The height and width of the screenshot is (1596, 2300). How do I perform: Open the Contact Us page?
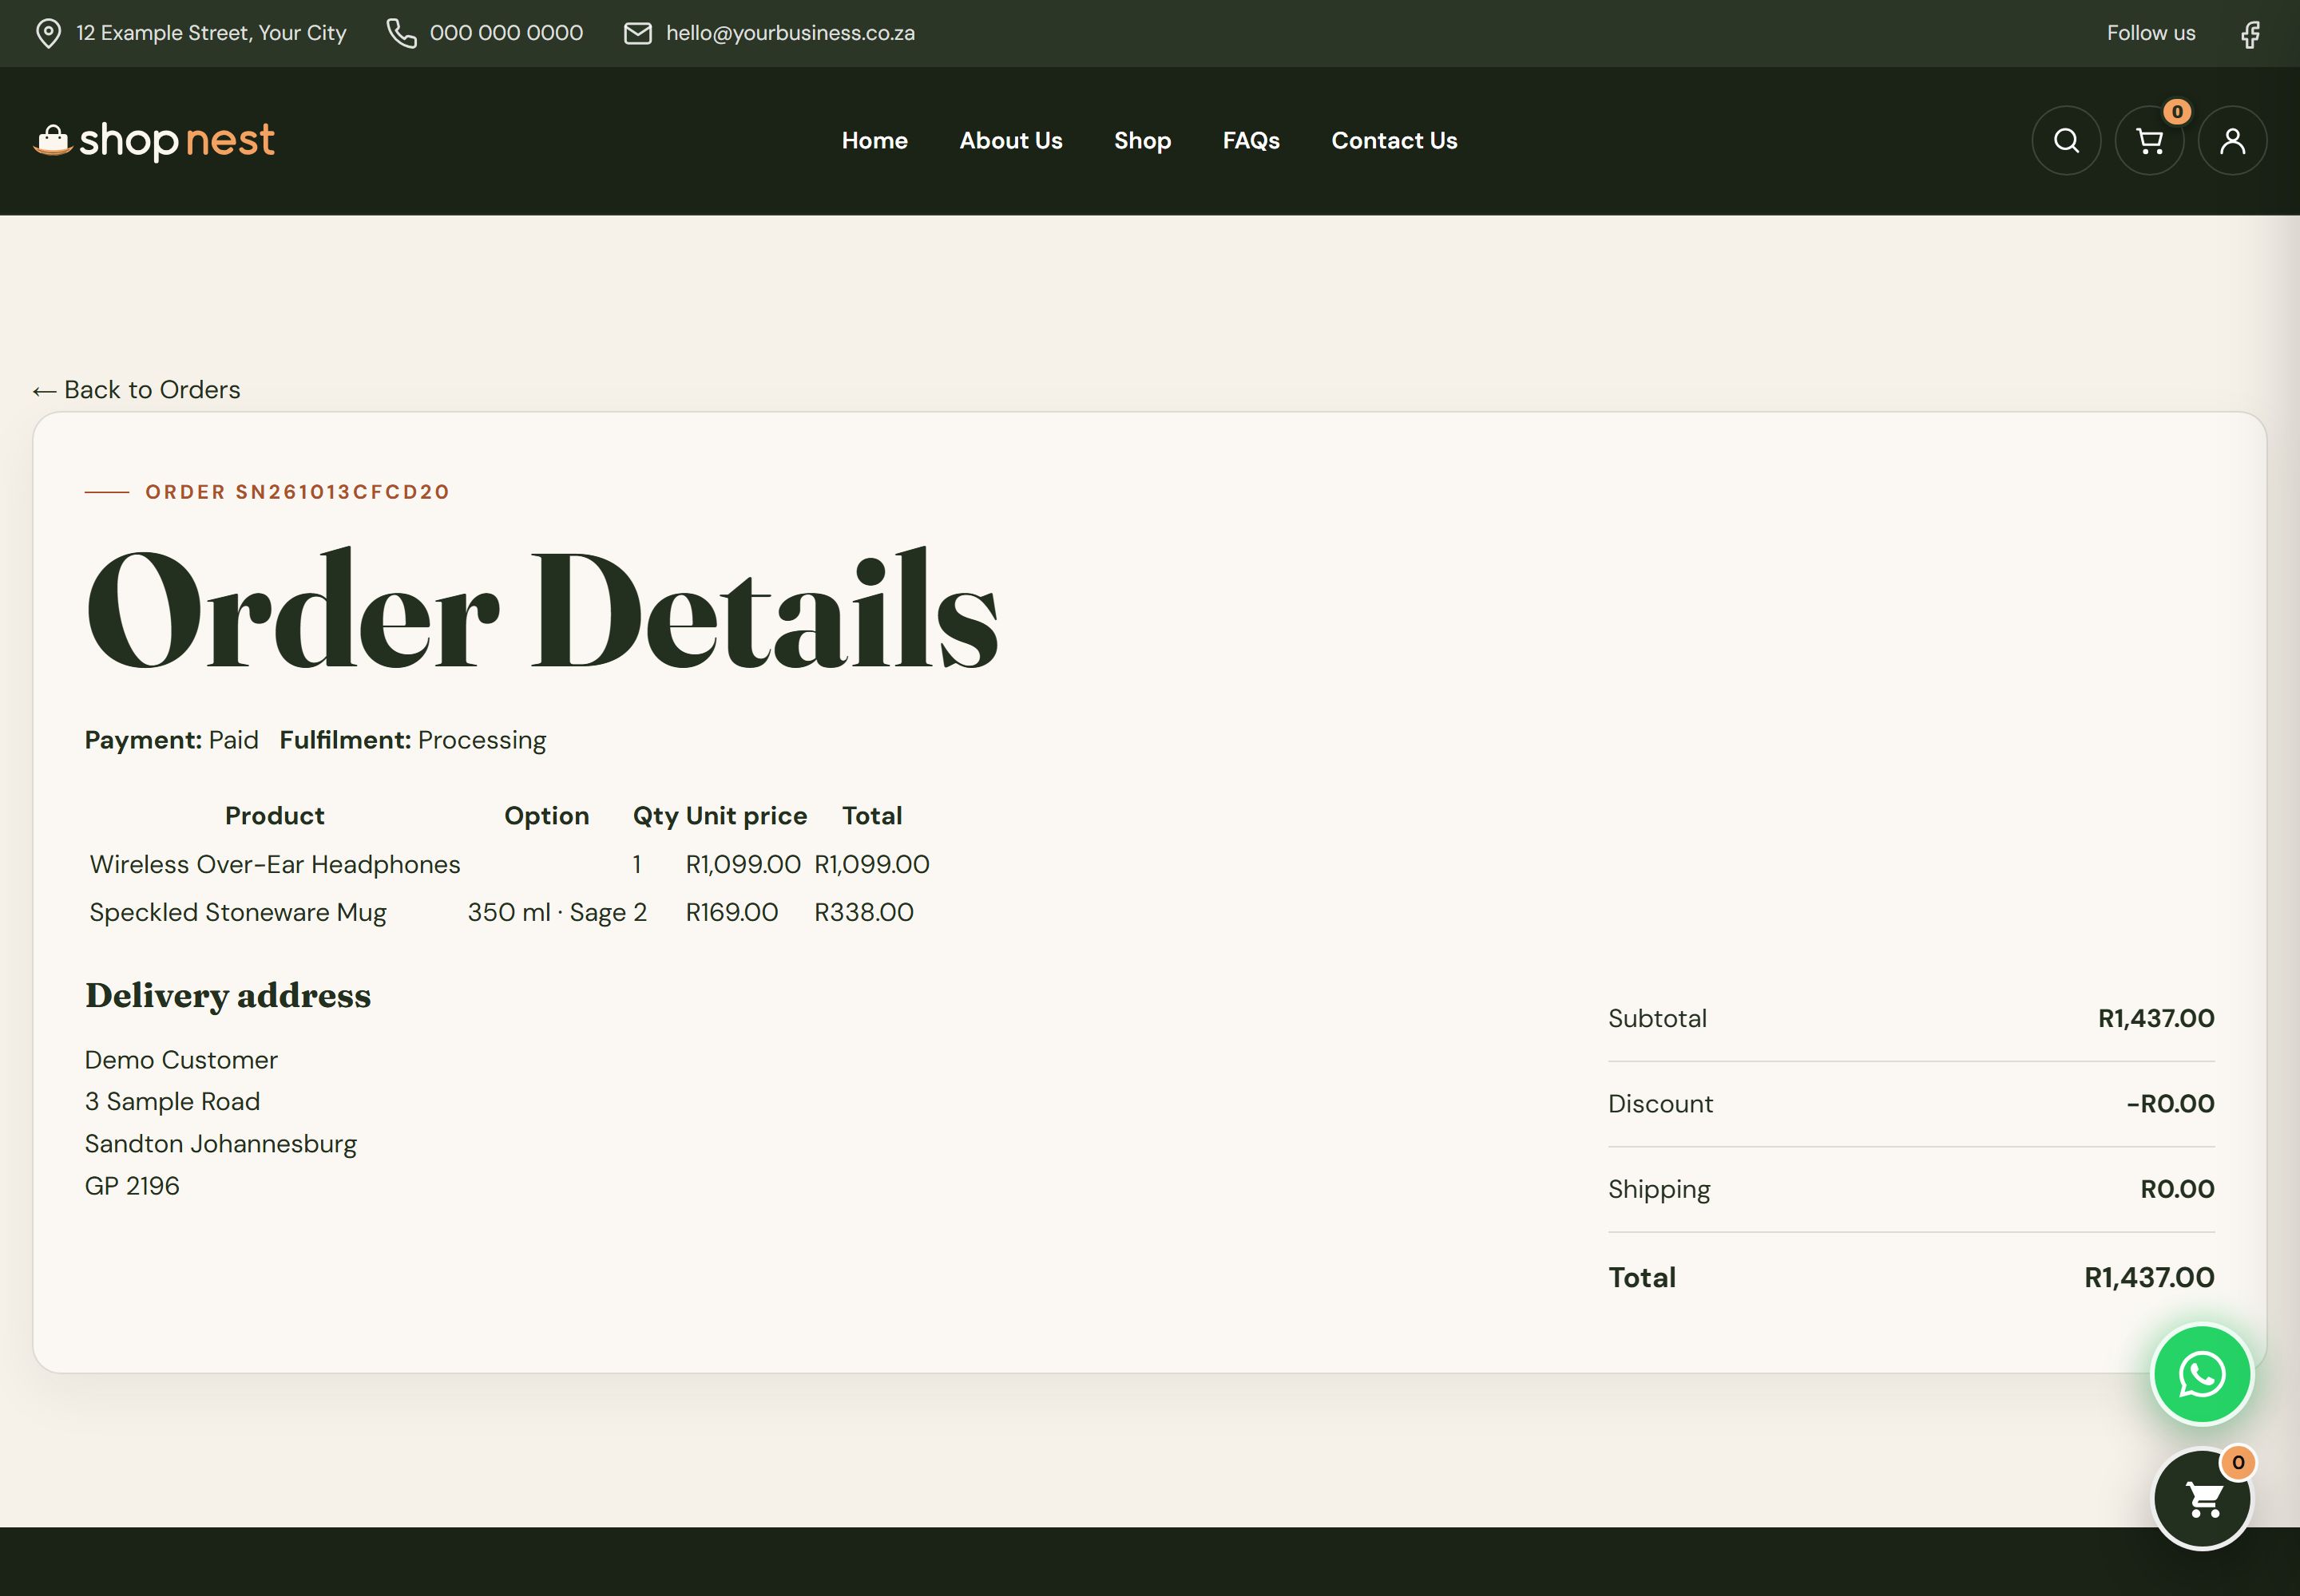(x=1394, y=141)
